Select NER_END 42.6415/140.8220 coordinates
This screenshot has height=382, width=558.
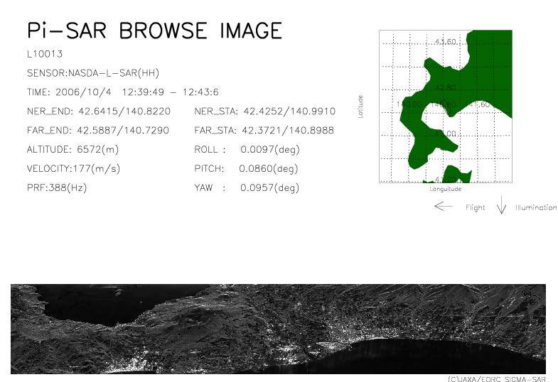tap(99, 111)
